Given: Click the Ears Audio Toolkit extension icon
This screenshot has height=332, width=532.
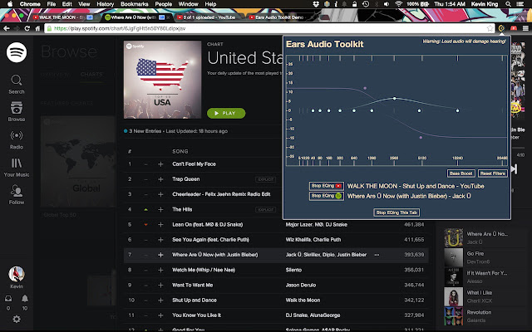Looking at the screenshot, I should (501, 28).
